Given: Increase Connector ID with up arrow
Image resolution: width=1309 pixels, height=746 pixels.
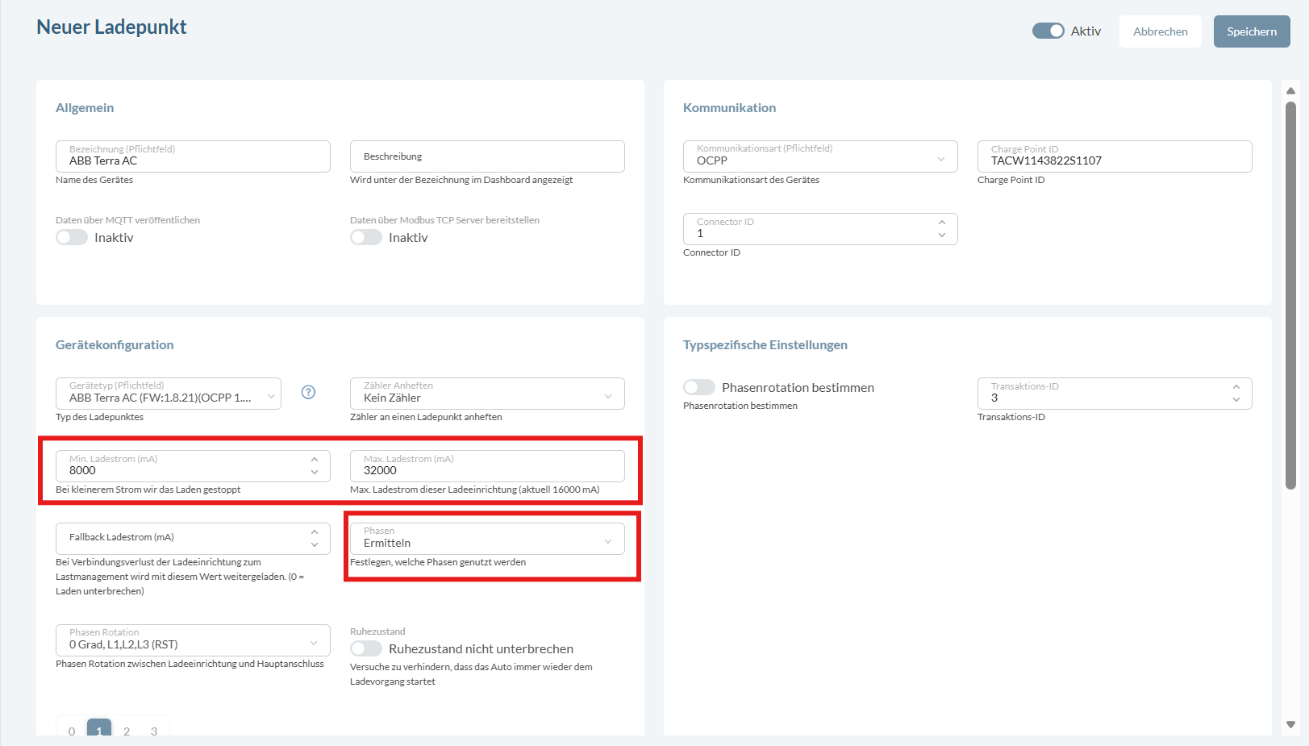Looking at the screenshot, I should tap(941, 223).
